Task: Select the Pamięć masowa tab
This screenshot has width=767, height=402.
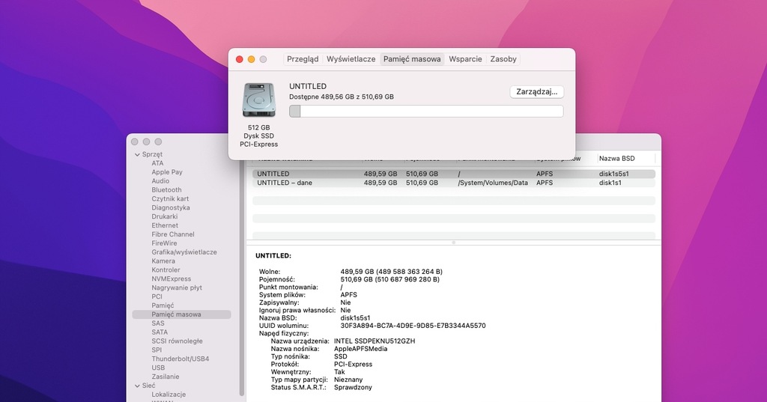Action: pyautogui.click(x=412, y=59)
